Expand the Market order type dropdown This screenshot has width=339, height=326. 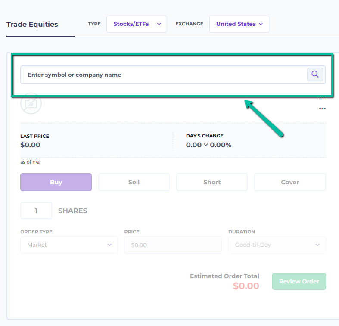click(x=69, y=245)
